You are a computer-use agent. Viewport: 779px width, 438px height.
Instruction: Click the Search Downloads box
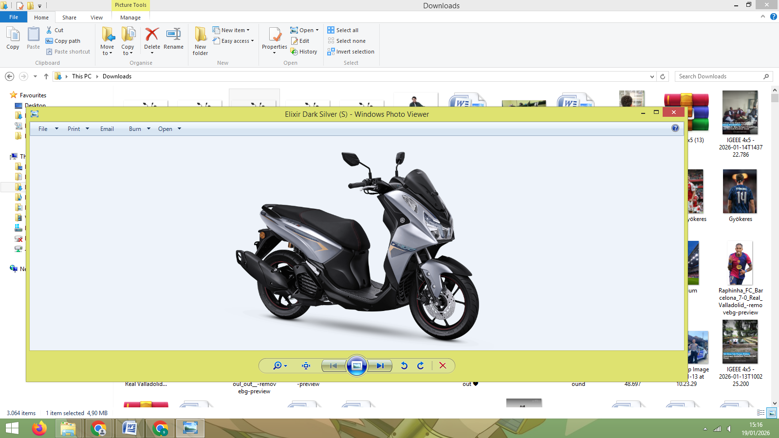click(723, 76)
